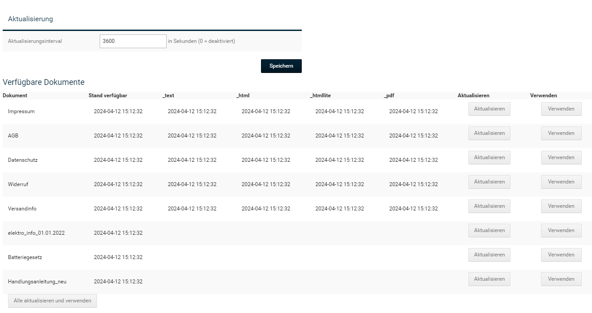Click the Verwenden column header

(544, 95)
